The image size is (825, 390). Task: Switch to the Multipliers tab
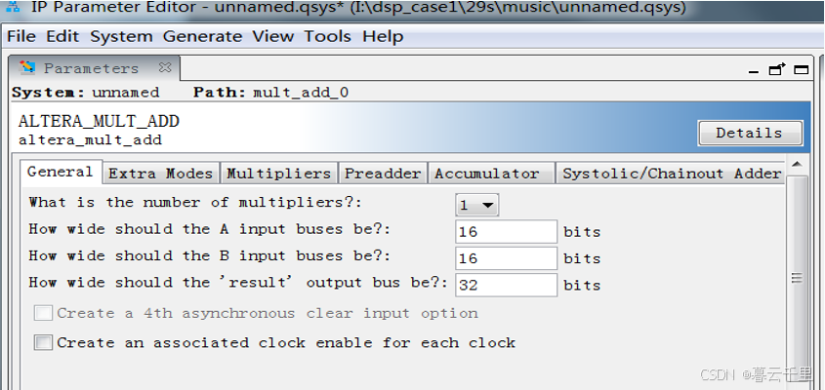point(278,174)
